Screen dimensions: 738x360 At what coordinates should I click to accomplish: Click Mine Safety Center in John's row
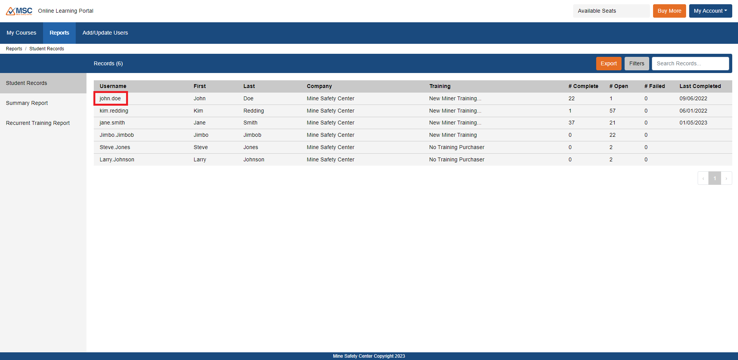[331, 98]
